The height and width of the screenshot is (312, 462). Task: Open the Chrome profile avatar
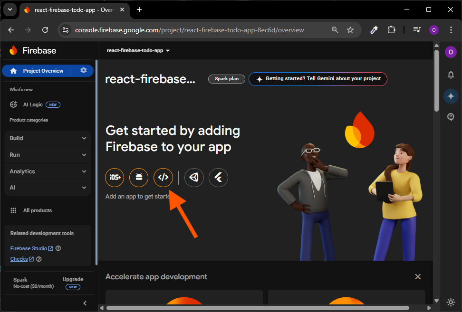(x=433, y=30)
